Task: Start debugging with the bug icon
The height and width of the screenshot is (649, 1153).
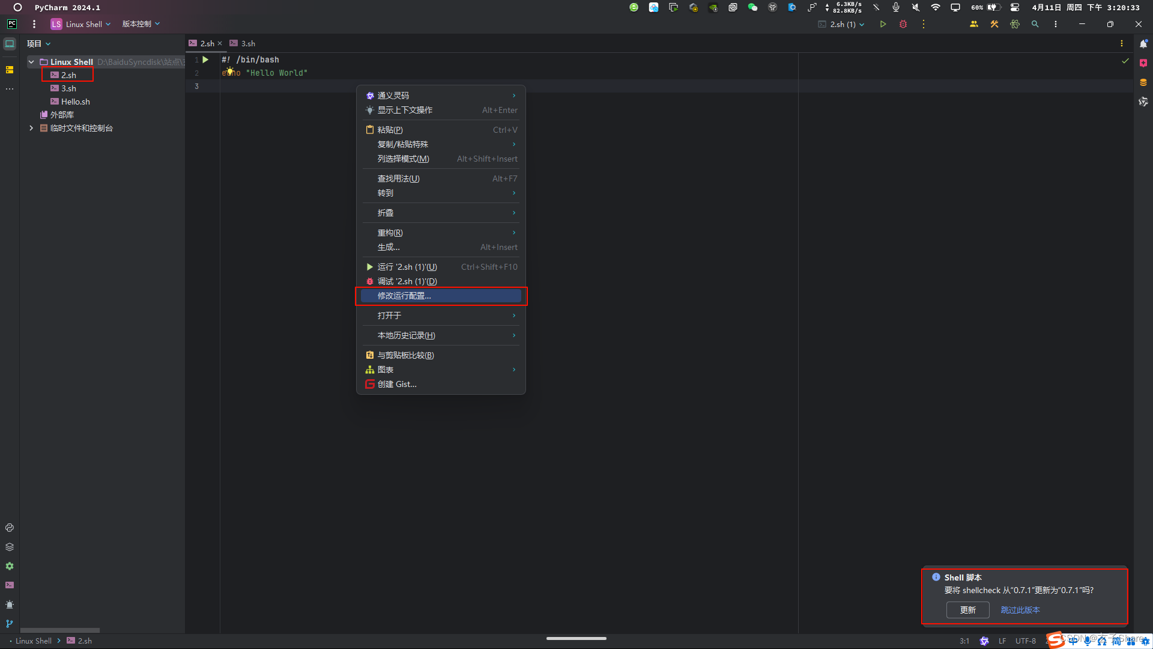Action: (904, 24)
